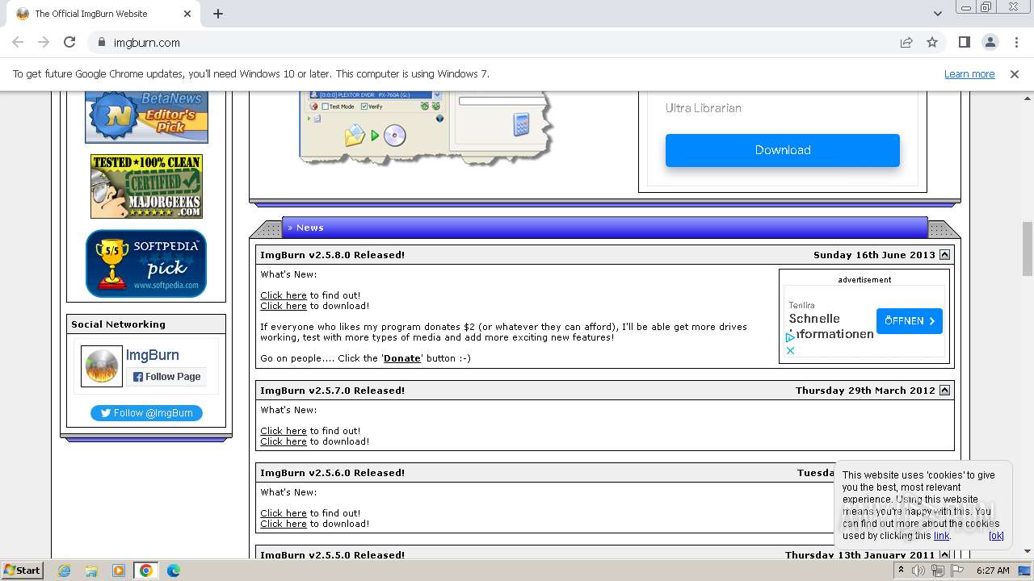The image size is (1034, 581).
Task: Click the 'ImgBurn v2.5.8.0 Released!' title
Action: point(332,255)
